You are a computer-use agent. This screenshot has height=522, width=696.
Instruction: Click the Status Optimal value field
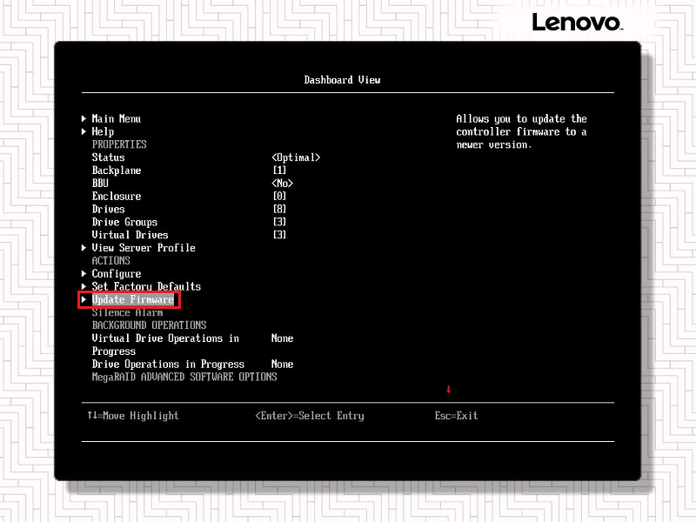coord(296,157)
